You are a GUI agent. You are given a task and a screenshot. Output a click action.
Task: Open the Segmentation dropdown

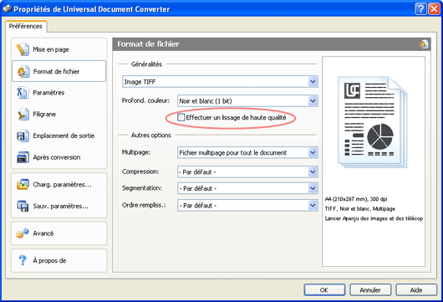tap(313, 188)
